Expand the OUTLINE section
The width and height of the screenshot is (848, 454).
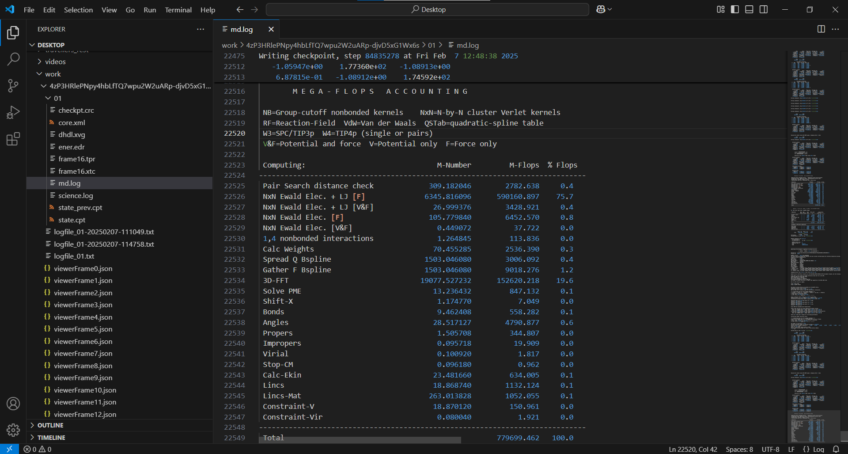coord(50,425)
